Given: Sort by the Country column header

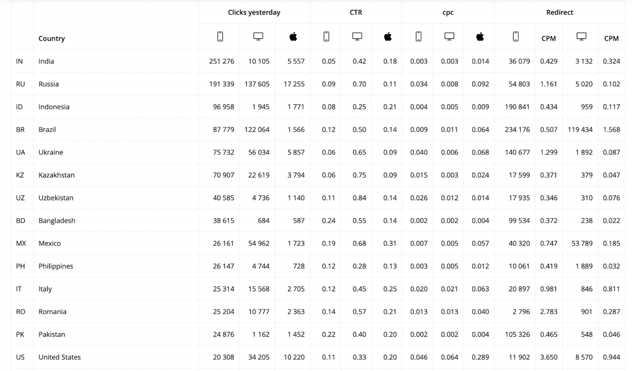Looking at the screenshot, I should [x=52, y=38].
